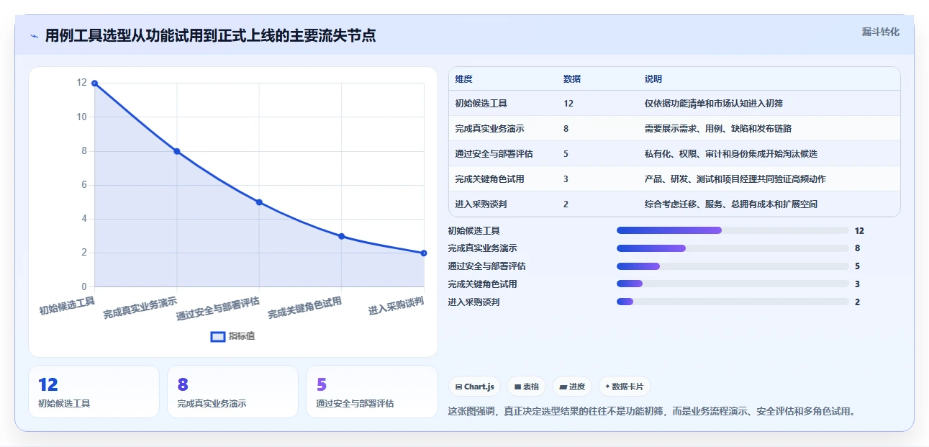Click the chart data point at value 5
The image size is (929, 447).
tap(259, 202)
